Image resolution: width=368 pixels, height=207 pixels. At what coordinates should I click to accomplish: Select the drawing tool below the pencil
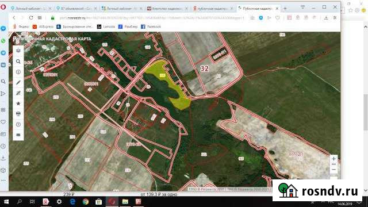pyautogui.click(x=18, y=93)
